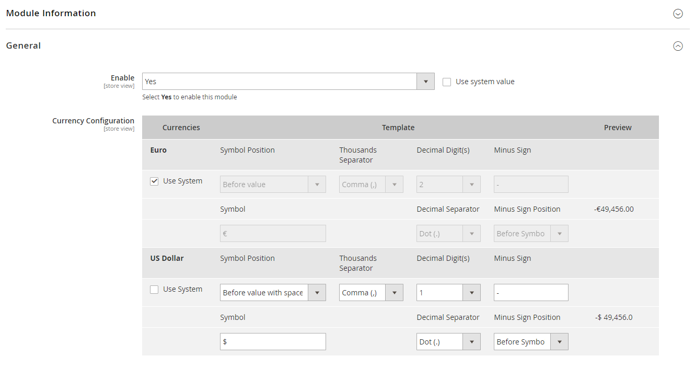Click US Dollar Decimal Separator arrow
Screen dimensions: 695x368
coord(471,342)
